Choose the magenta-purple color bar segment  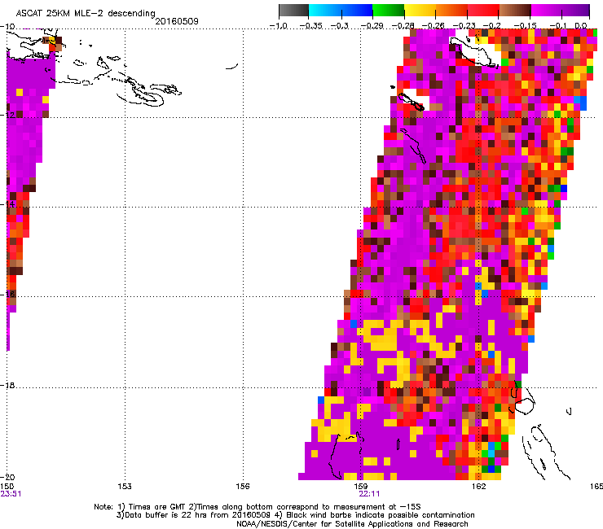point(561,11)
